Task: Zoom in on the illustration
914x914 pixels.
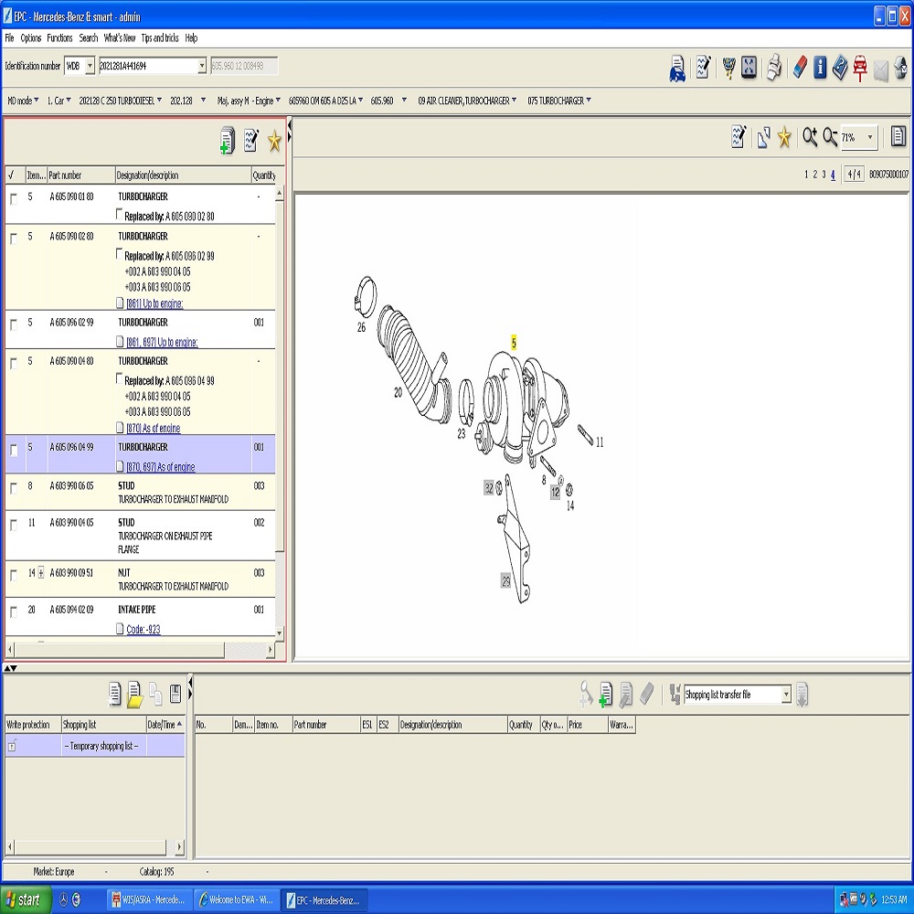Action: click(810, 138)
